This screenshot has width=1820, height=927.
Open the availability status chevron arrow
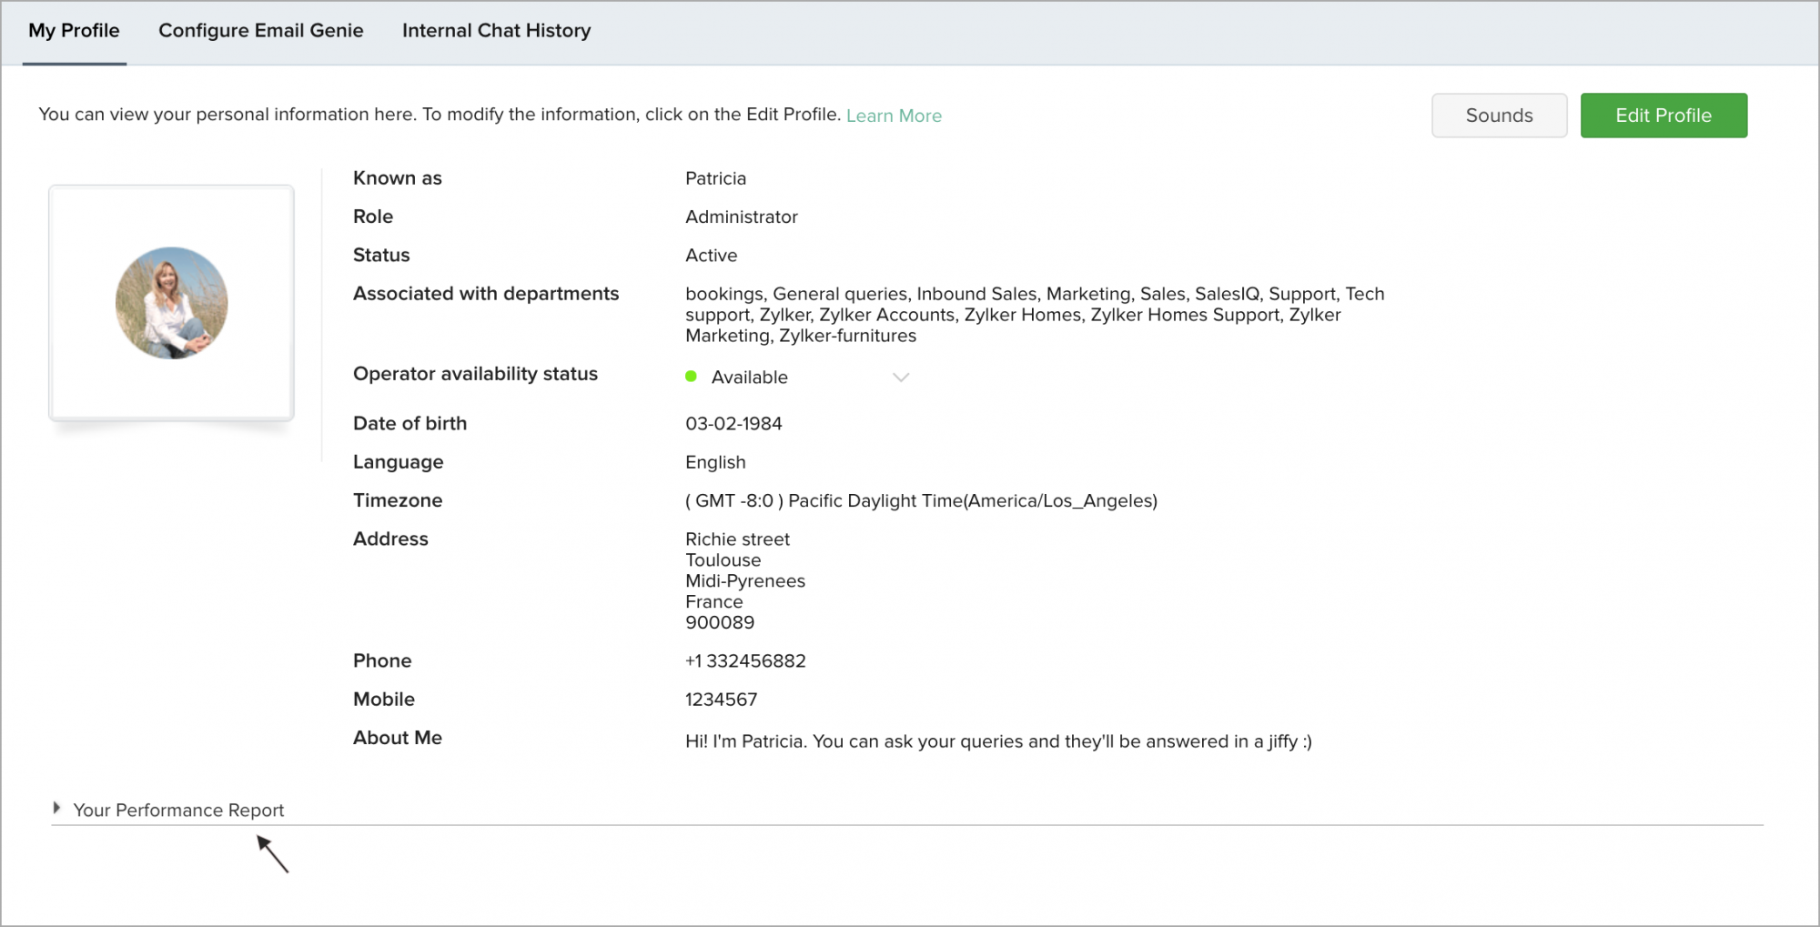point(900,378)
